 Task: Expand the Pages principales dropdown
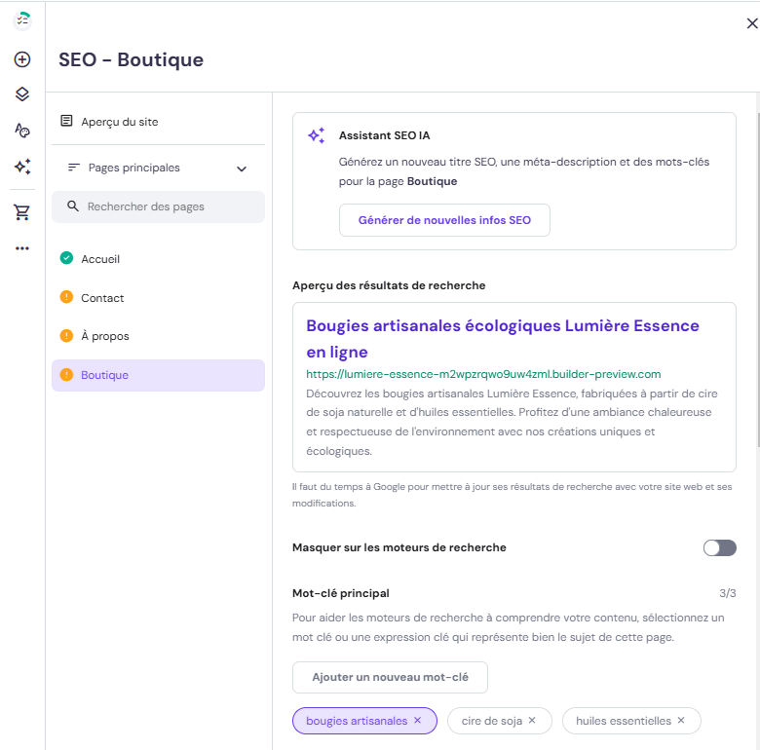pyautogui.click(x=242, y=169)
